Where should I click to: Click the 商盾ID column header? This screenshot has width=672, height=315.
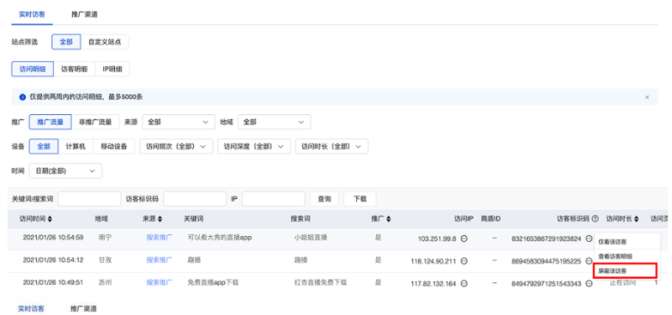tap(491, 219)
